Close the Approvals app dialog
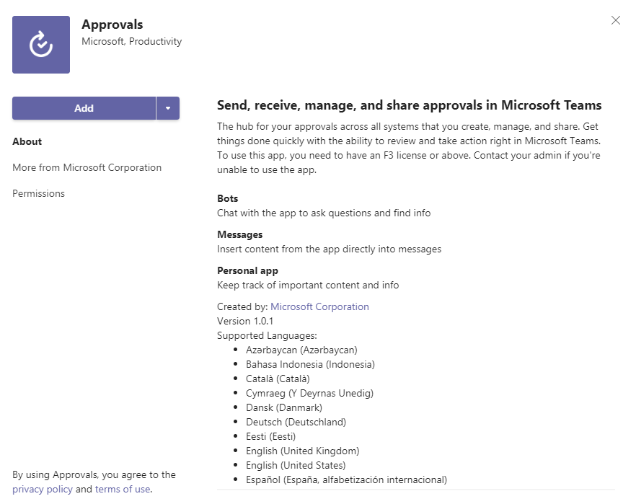The image size is (636, 504). (x=615, y=20)
